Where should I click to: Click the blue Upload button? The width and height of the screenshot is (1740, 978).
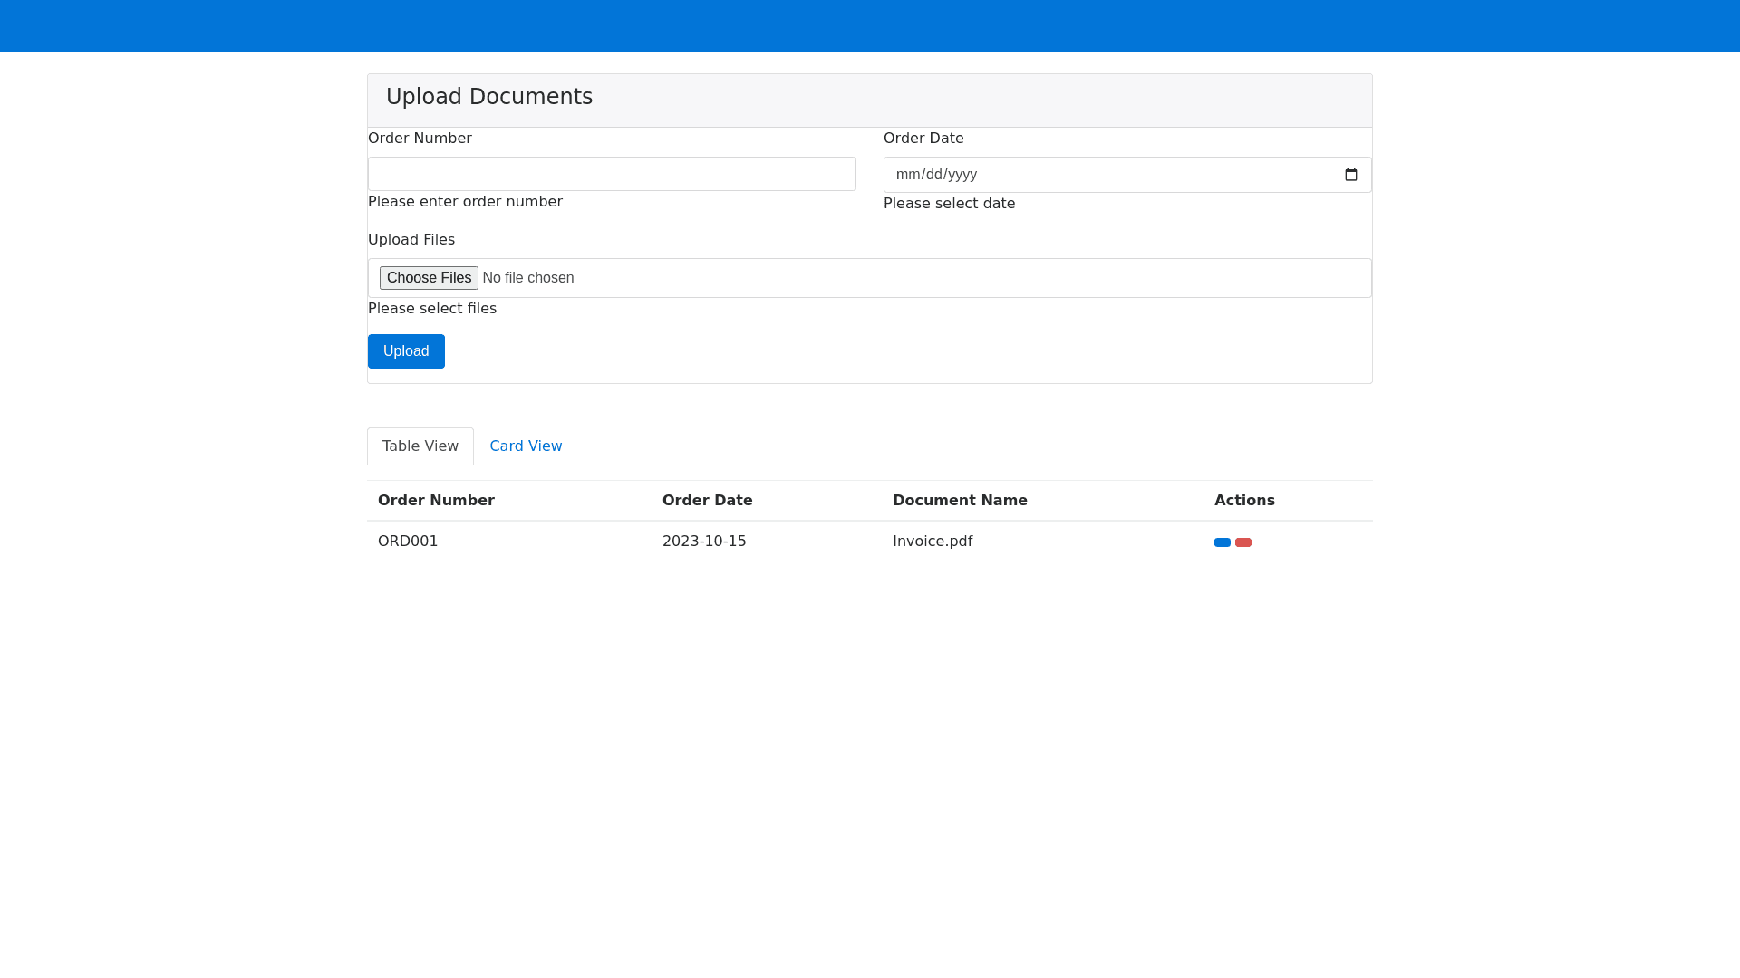[x=406, y=351]
